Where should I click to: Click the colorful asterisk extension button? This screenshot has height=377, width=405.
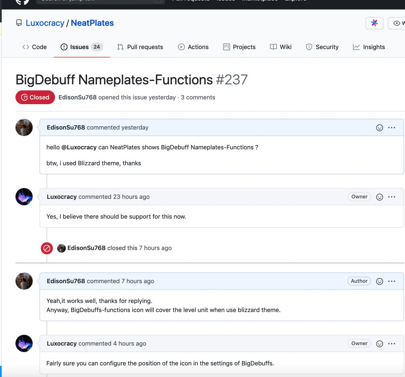(x=374, y=23)
